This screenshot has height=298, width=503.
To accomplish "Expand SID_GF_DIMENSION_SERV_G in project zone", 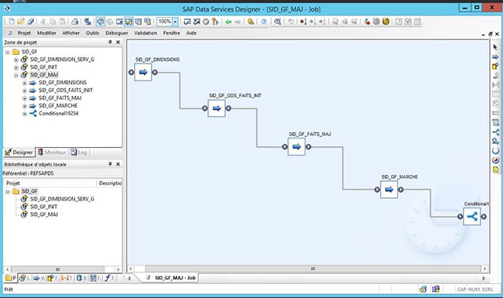I will tap(15, 60).
